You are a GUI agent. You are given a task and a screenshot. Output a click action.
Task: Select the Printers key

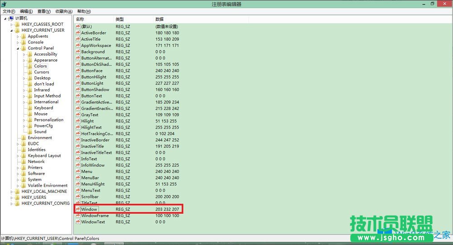pyautogui.click(x=35, y=168)
